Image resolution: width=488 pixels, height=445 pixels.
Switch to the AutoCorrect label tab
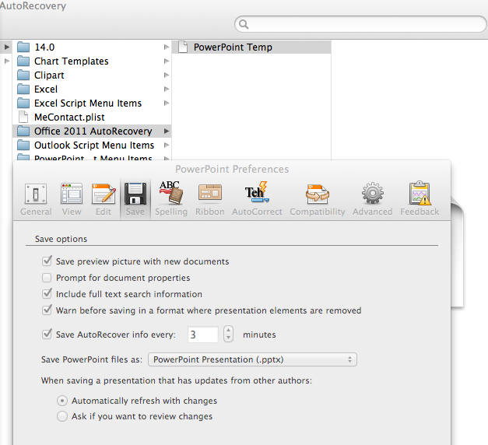tap(257, 212)
